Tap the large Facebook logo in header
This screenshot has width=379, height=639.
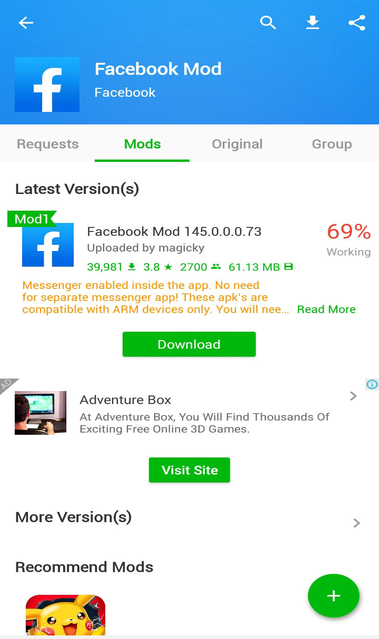click(x=47, y=84)
